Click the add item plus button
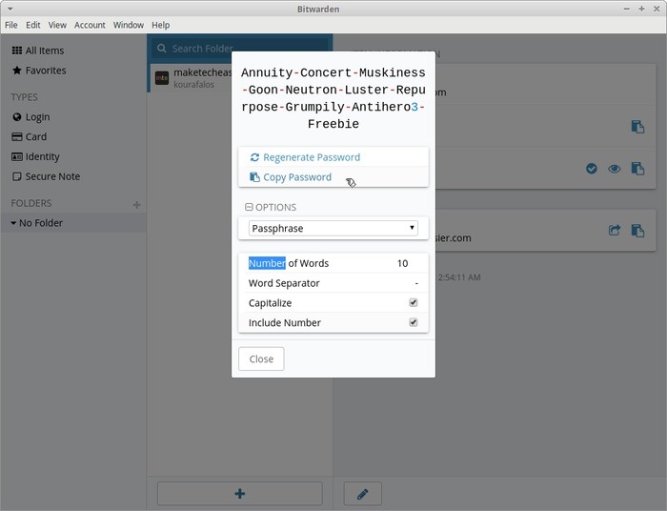Image resolution: width=667 pixels, height=511 pixels. (x=240, y=494)
